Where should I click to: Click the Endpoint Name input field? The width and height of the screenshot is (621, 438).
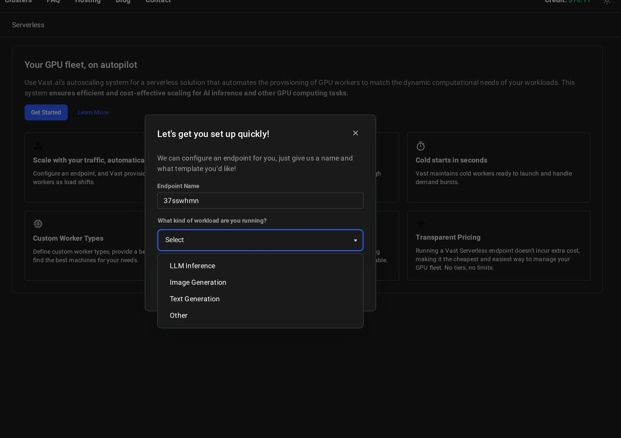click(260, 201)
